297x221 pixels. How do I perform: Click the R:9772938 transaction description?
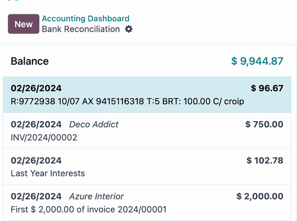point(127,101)
